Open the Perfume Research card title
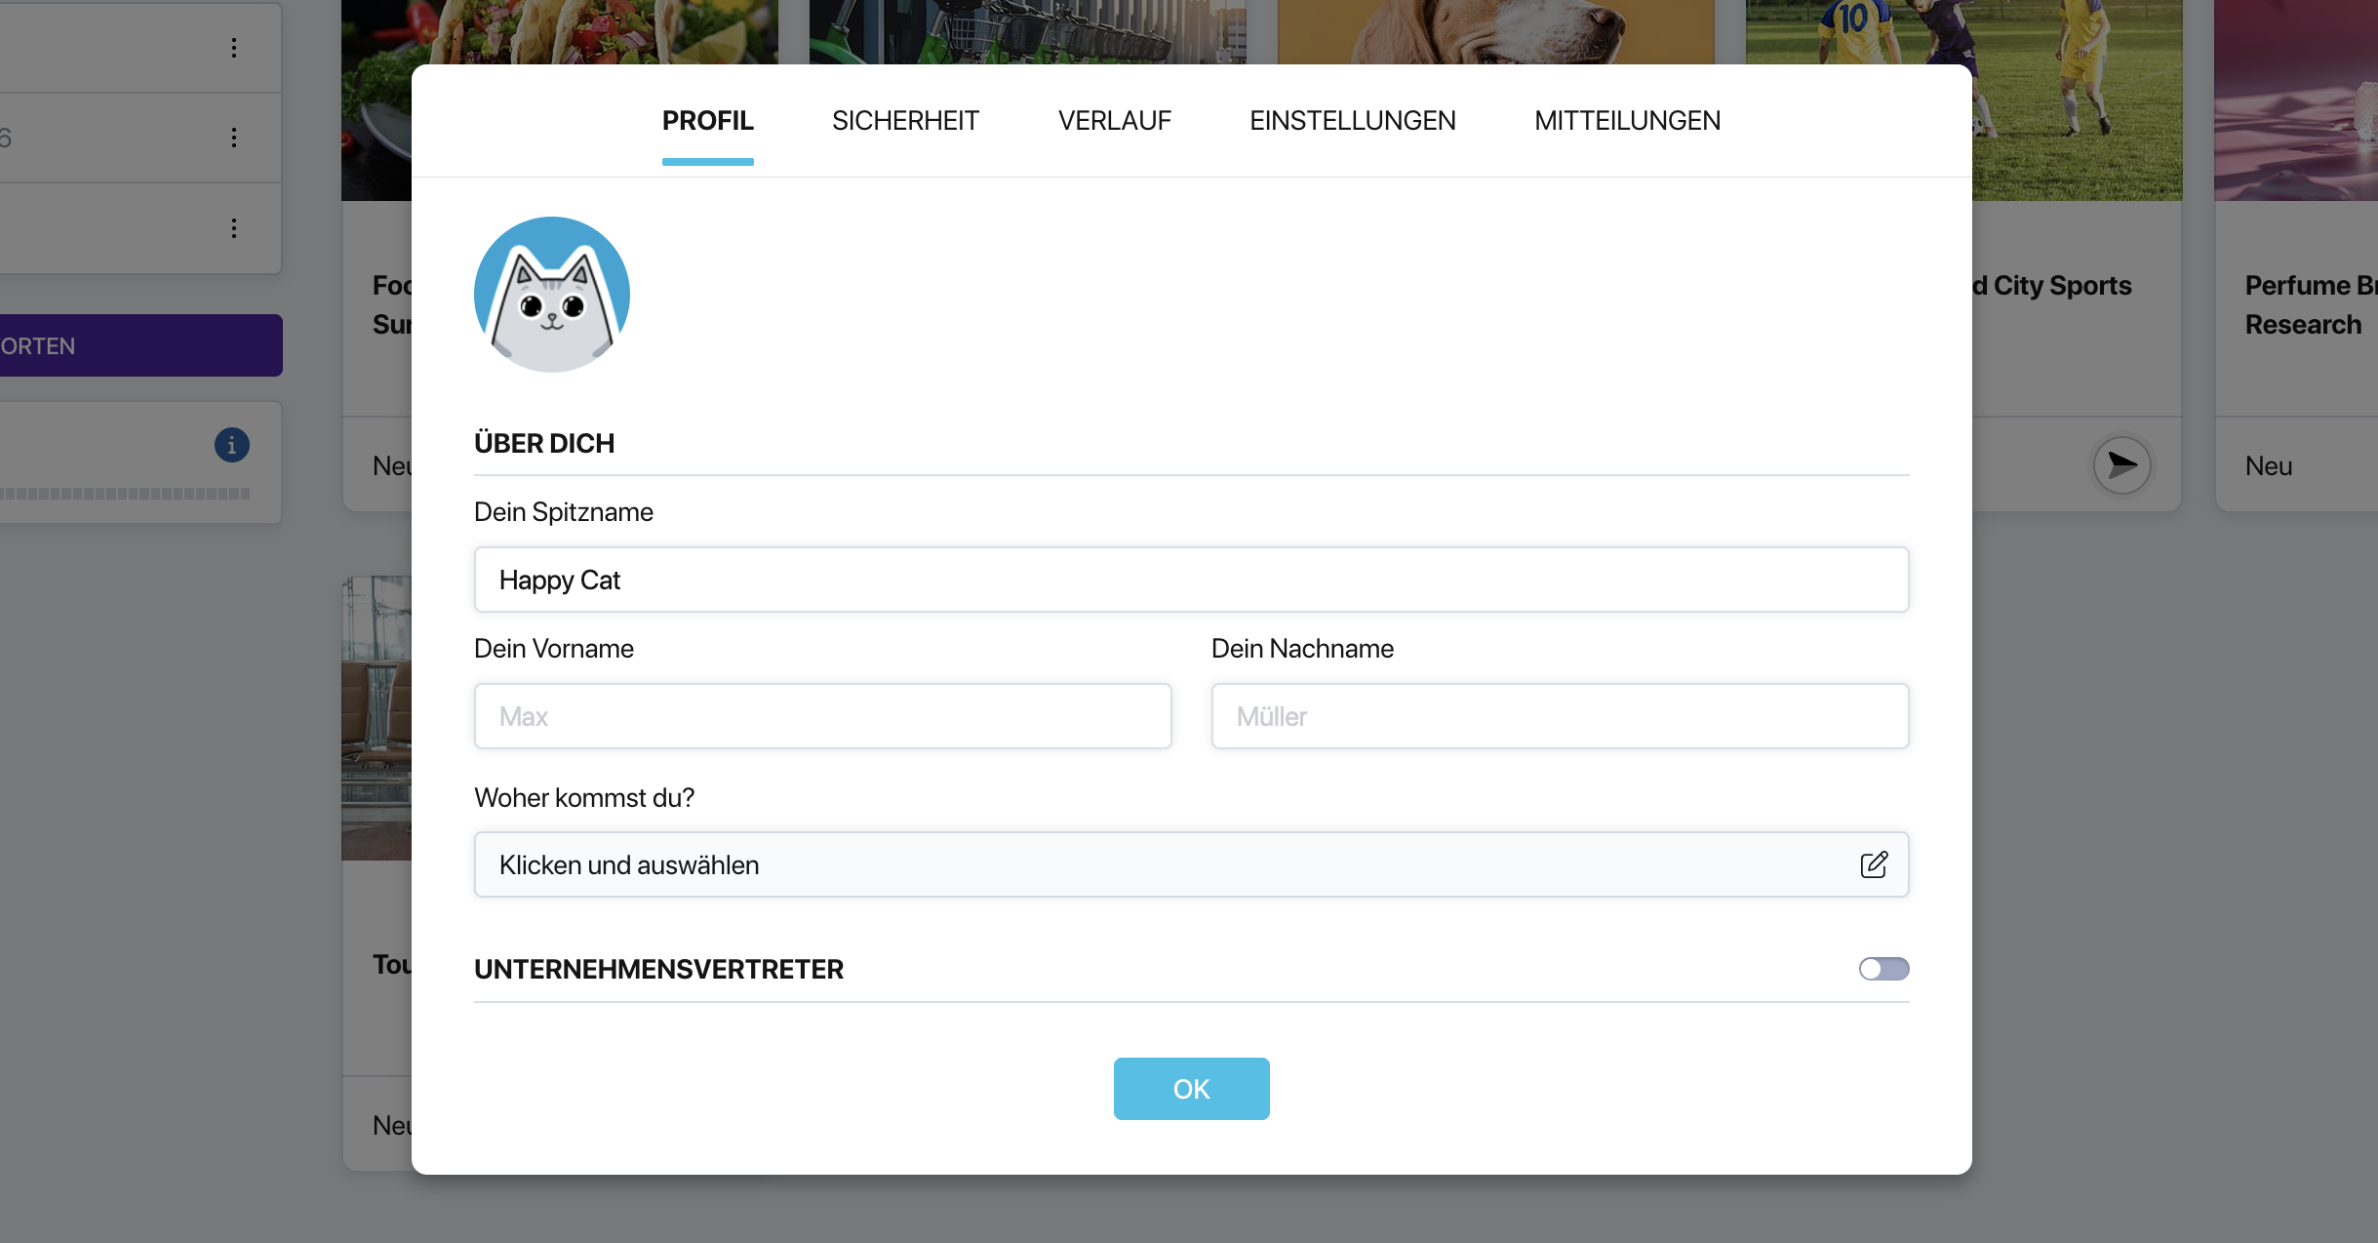Screen dimensions: 2378x1243 tap(2312, 305)
